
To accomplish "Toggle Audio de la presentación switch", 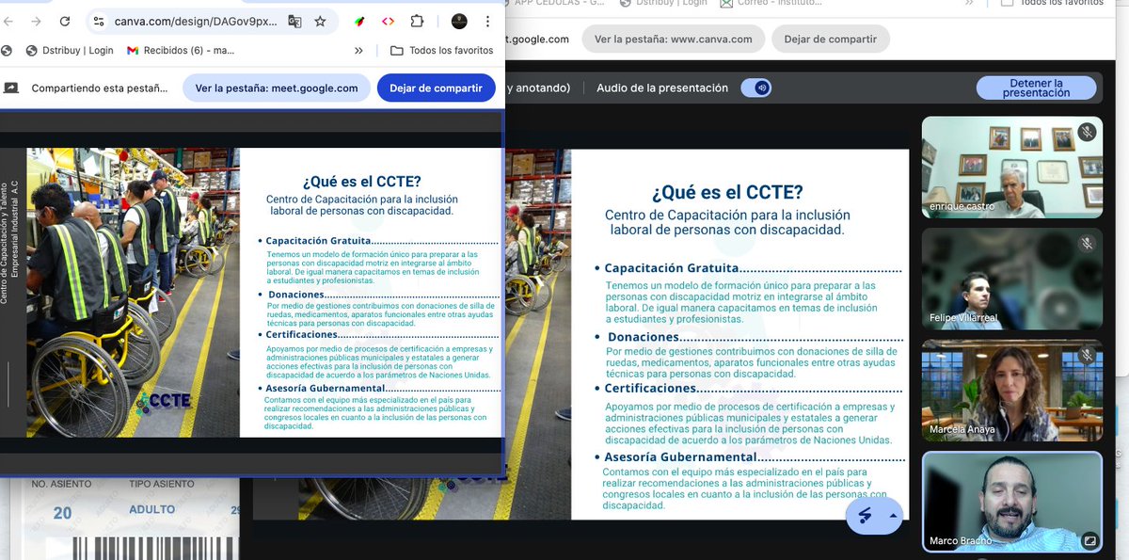I will coord(757,87).
